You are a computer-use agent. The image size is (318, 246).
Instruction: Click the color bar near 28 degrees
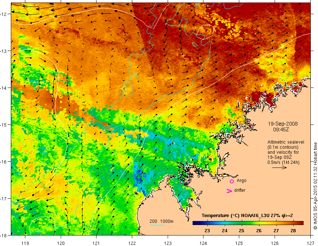point(293,223)
